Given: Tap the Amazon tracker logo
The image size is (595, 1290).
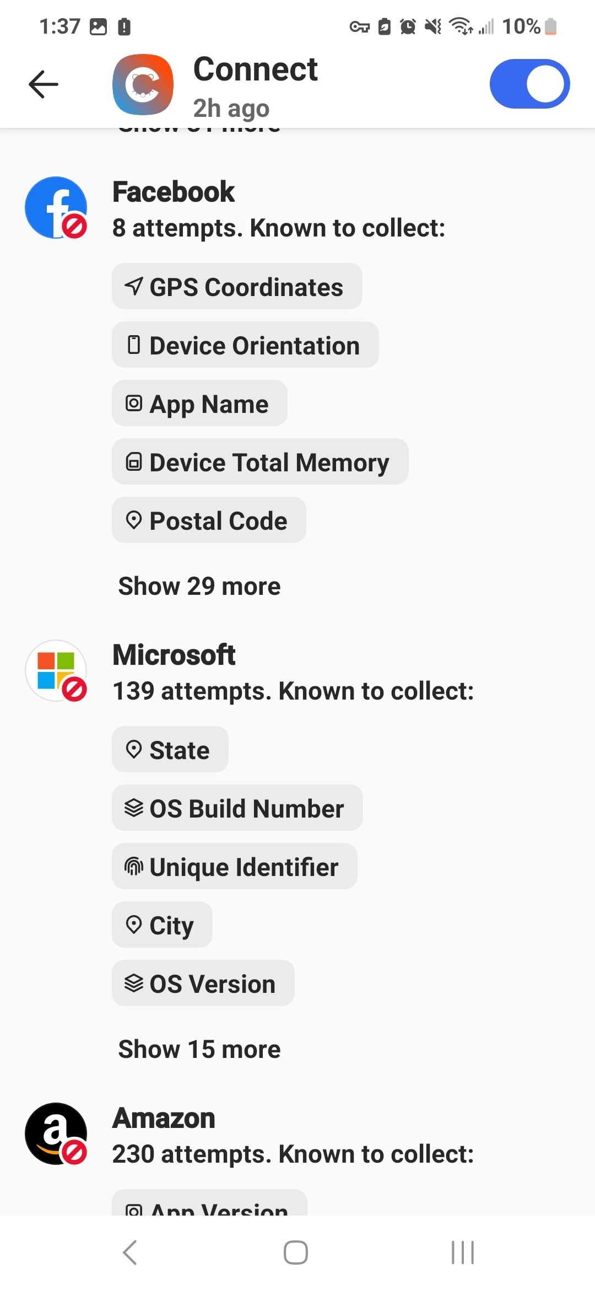Looking at the screenshot, I should (x=56, y=1134).
